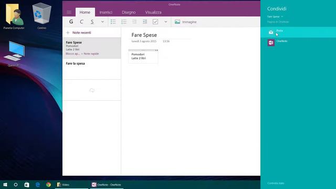Viewport: 336px width, 189px height.
Task: Click the sync cloud icon in page list
Action: point(92,90)
